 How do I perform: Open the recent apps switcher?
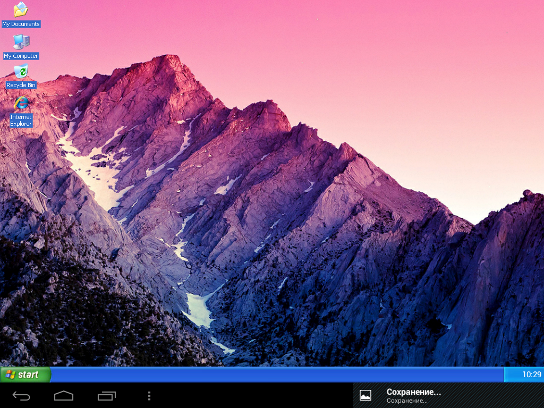click(106, 396)
